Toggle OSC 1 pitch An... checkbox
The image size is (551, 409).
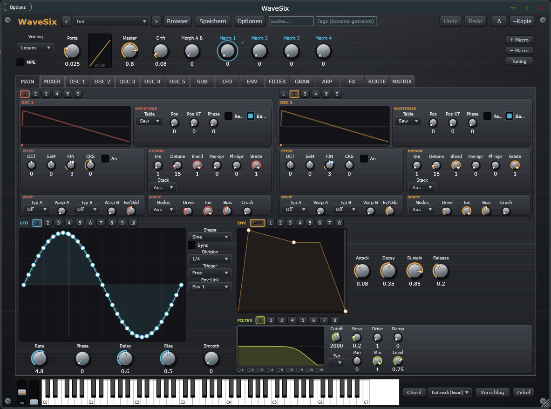coord(105,158)
